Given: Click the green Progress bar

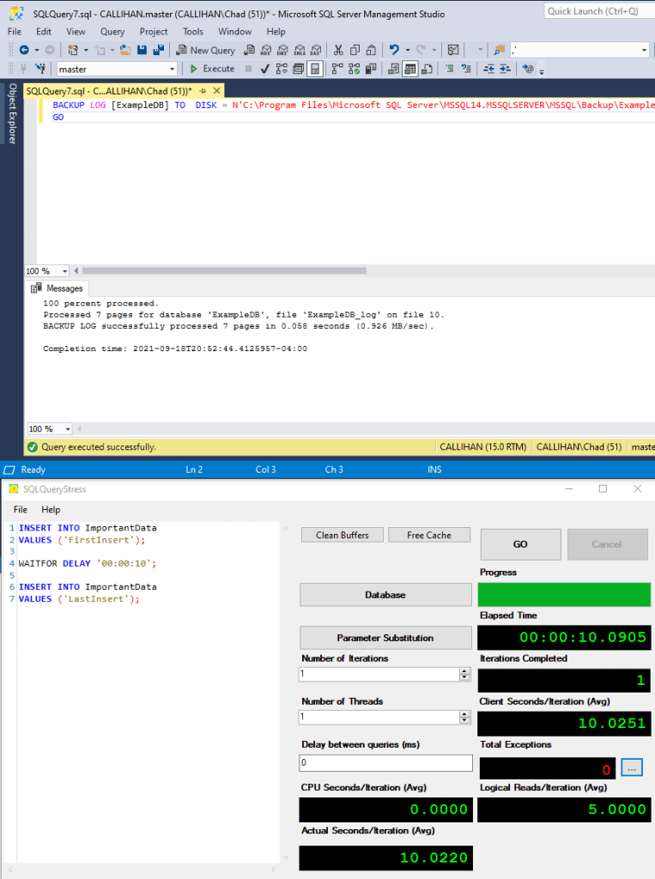Looking at the screenshot, I should click(x=563, y=594).
